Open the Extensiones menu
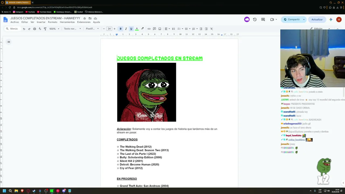This screenshot has height=194, width=345. click(x=84, y=22)
